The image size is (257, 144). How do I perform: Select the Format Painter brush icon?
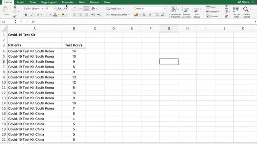point(15,16)
